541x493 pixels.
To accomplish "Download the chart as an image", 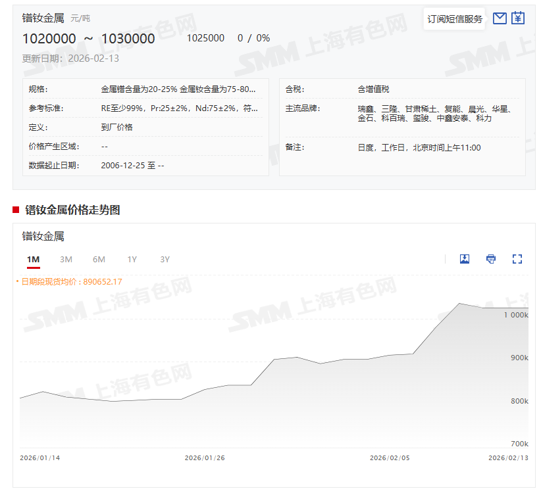I will pos(465,259).
